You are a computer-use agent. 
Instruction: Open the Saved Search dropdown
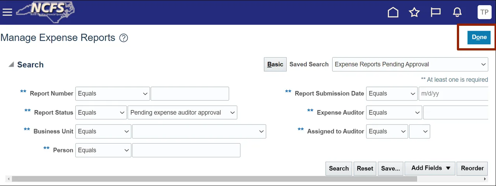[410, 64]
